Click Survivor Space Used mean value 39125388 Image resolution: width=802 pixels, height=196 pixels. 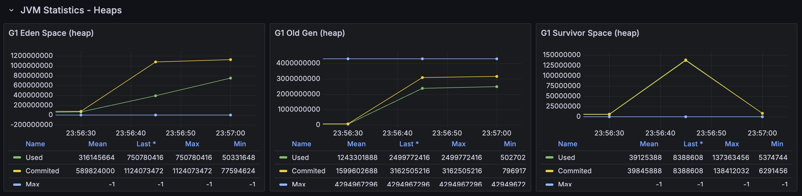(646, 158)
